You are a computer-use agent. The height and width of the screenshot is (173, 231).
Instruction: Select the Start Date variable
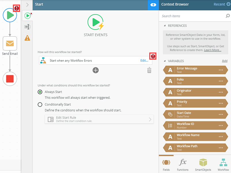click(195, 114)
